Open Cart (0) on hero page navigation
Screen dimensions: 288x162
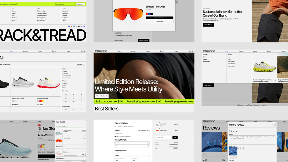(x=191, y=51)
